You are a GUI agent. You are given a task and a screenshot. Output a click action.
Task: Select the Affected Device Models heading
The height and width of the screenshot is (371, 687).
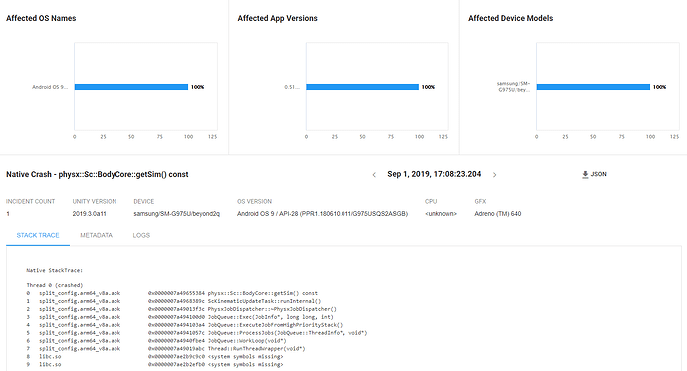coord(510,18)
